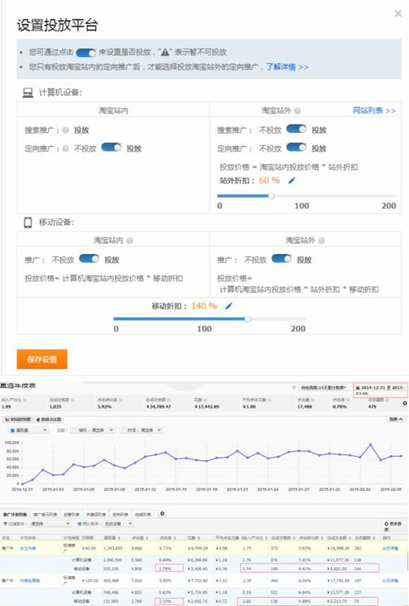Click the 移动折扣 slider handle
The width and height of the screenshot is (409, 606).
(248, 319)
